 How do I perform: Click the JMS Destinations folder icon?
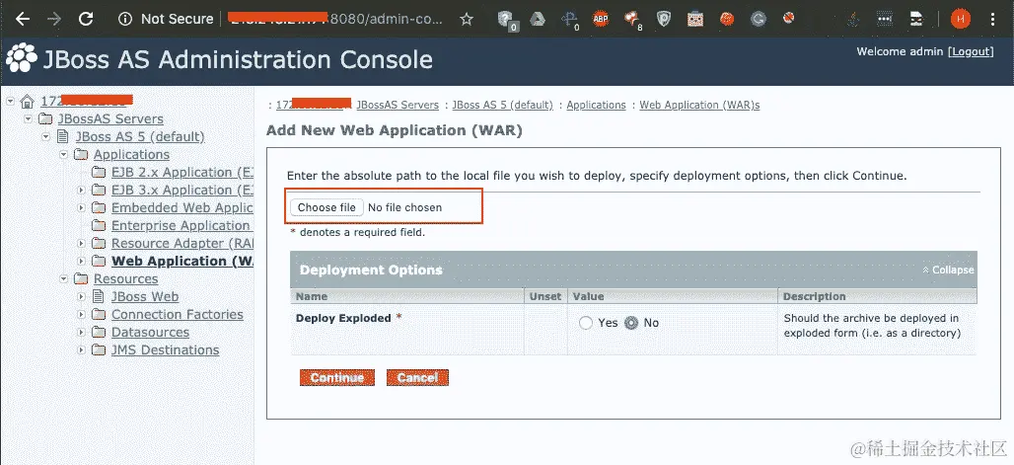point(99,349)
